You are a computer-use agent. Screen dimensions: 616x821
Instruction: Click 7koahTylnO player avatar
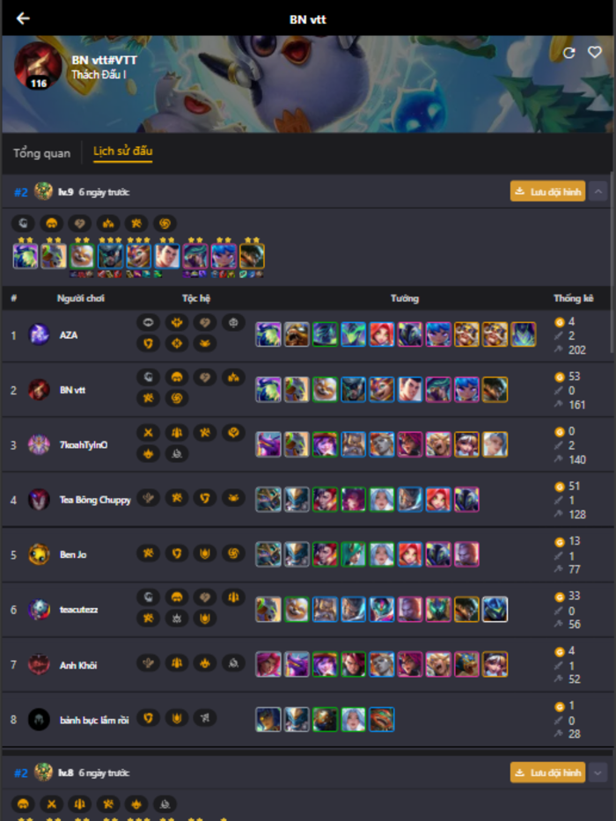coord(39,444)
